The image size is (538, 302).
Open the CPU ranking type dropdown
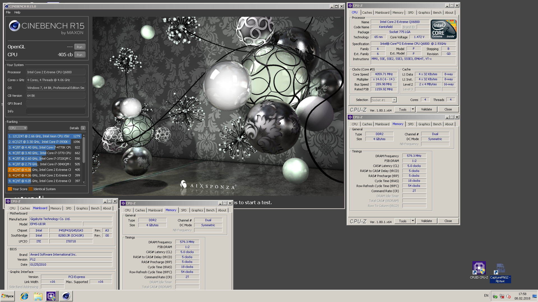18,128
